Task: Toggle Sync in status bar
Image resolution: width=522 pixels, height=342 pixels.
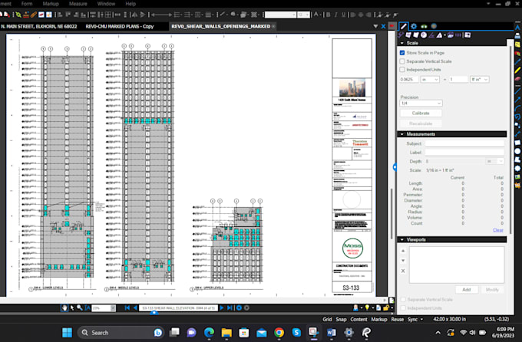Action: click(x=412, y=319)
